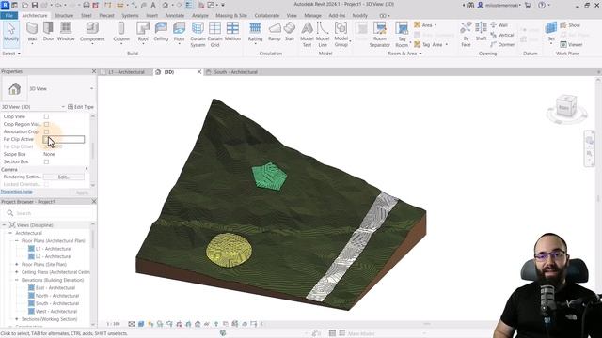Toggle the Annotation Crop checkbox
This screenshot has height=338, width=602.
46,131
